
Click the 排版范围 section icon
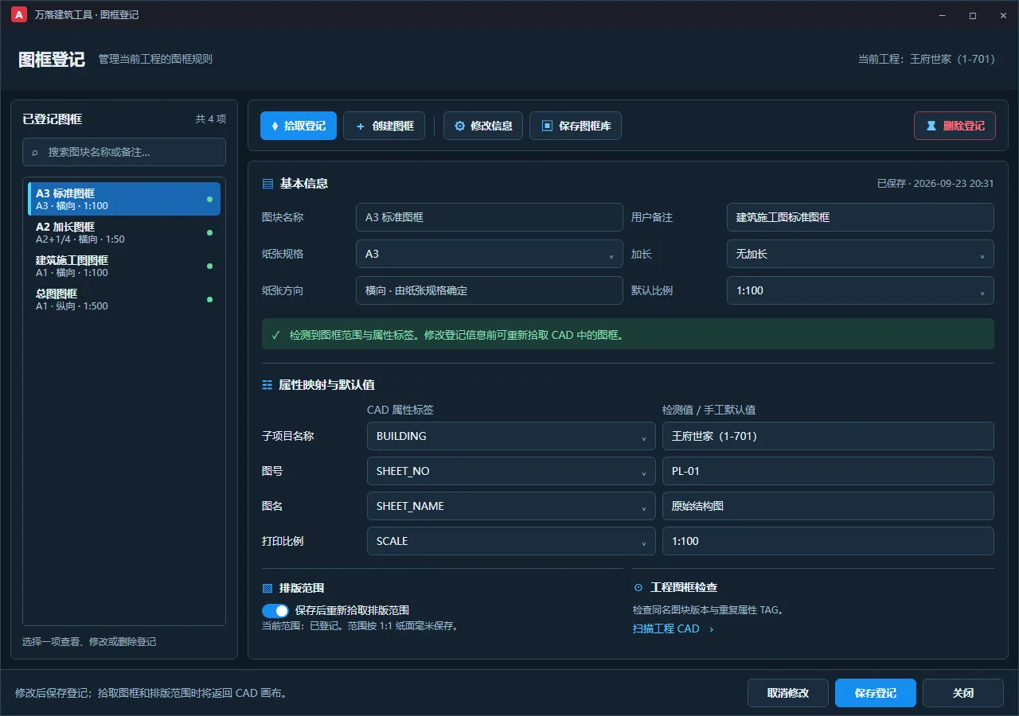[x=267, y=589]
